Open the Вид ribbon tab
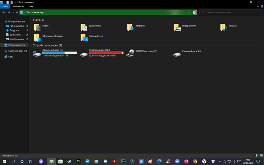 tap(31, 7)
